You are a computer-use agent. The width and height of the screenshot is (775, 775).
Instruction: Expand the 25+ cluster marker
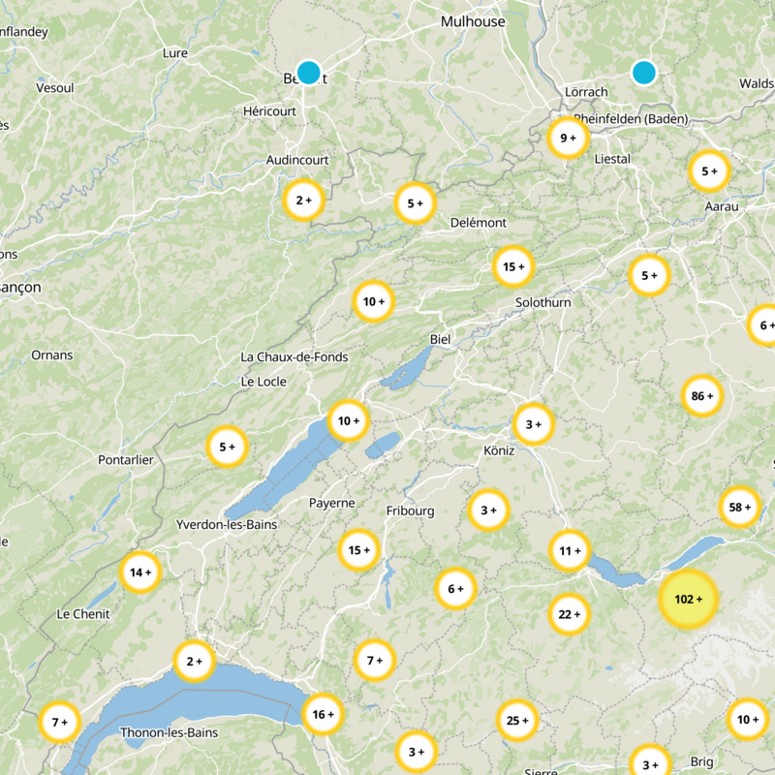point(516,721)
